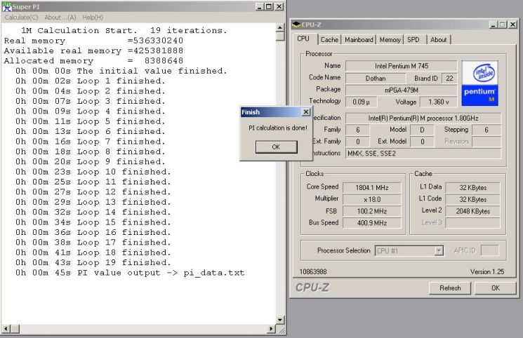Open the Help(H) menu in Super PI

(93, 18)
